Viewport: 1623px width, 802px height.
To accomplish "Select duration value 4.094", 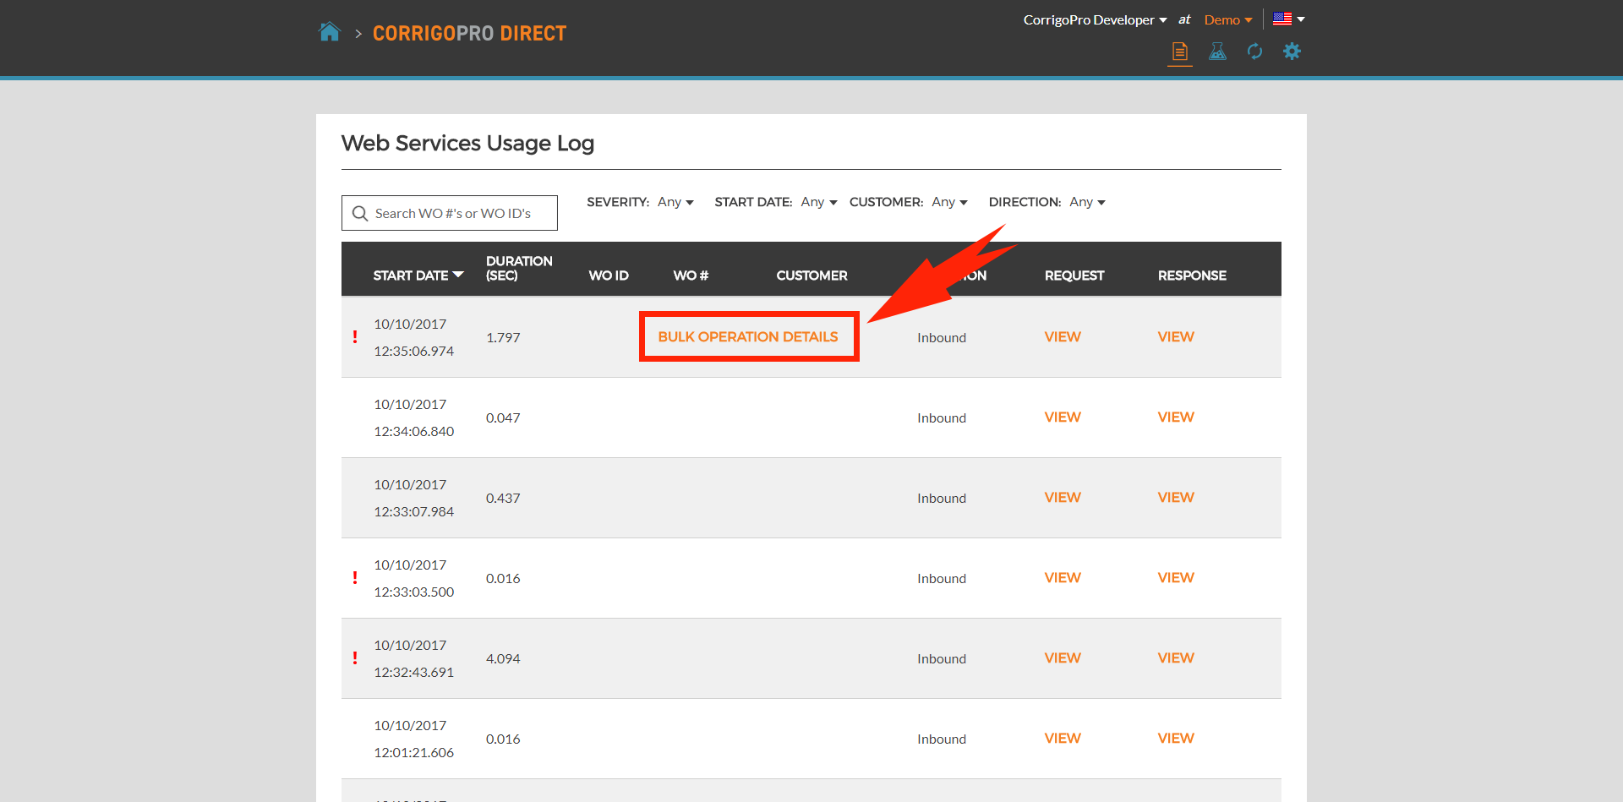I will (503, 658).
